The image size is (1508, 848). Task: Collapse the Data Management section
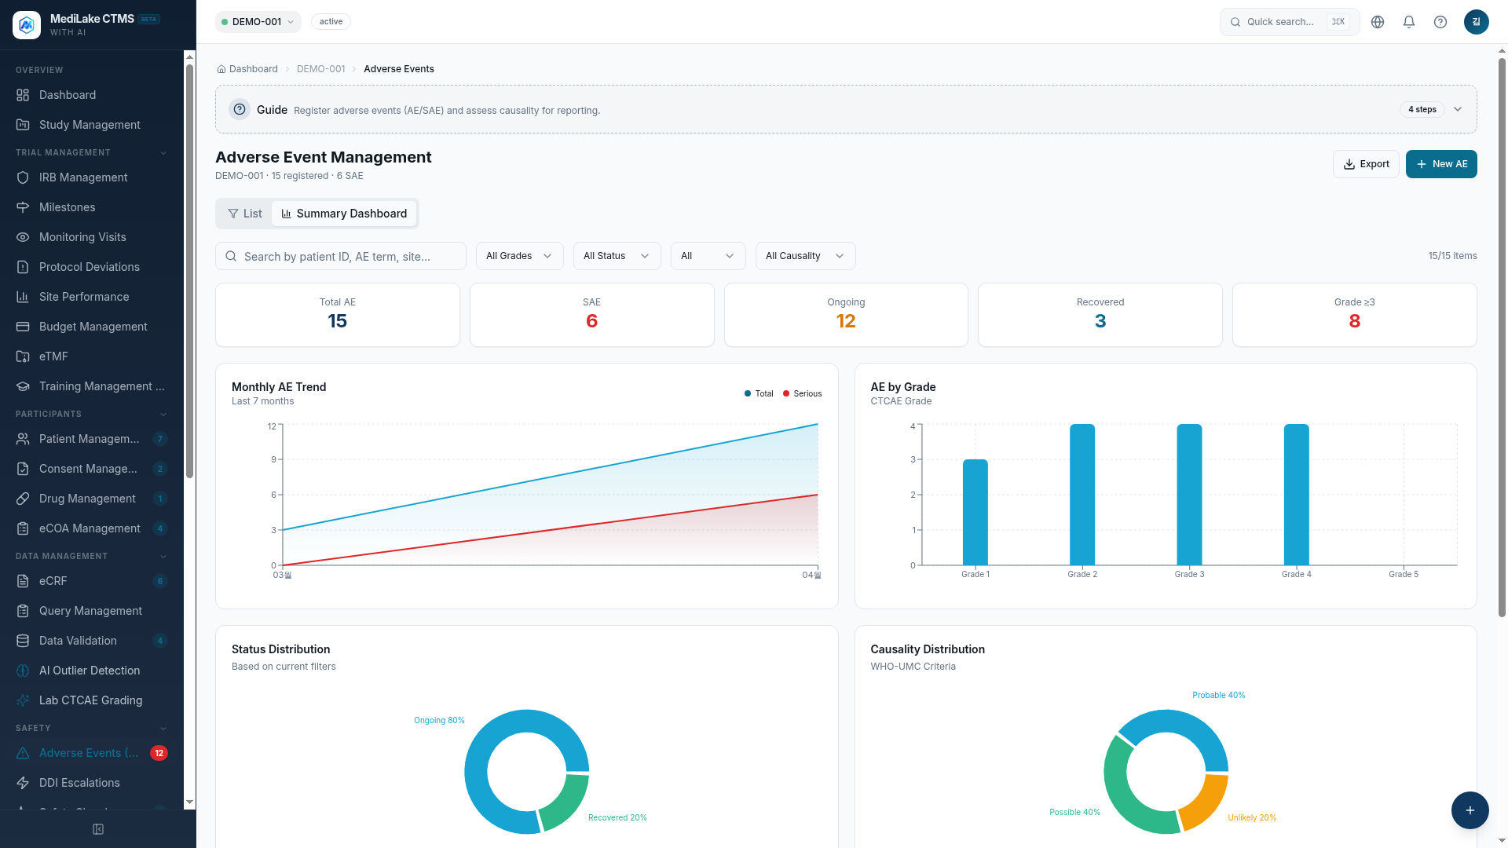[163, 556]
